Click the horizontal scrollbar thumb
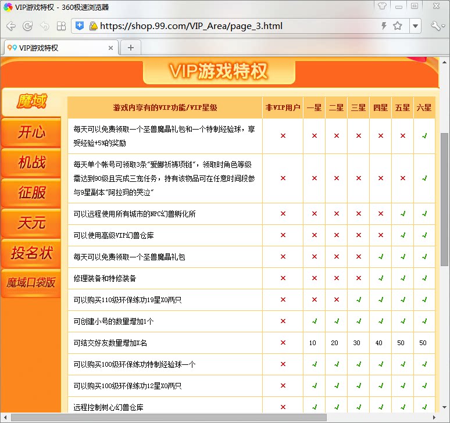The width and height of the screenshot is (450, 423). [x=169, y=418]
